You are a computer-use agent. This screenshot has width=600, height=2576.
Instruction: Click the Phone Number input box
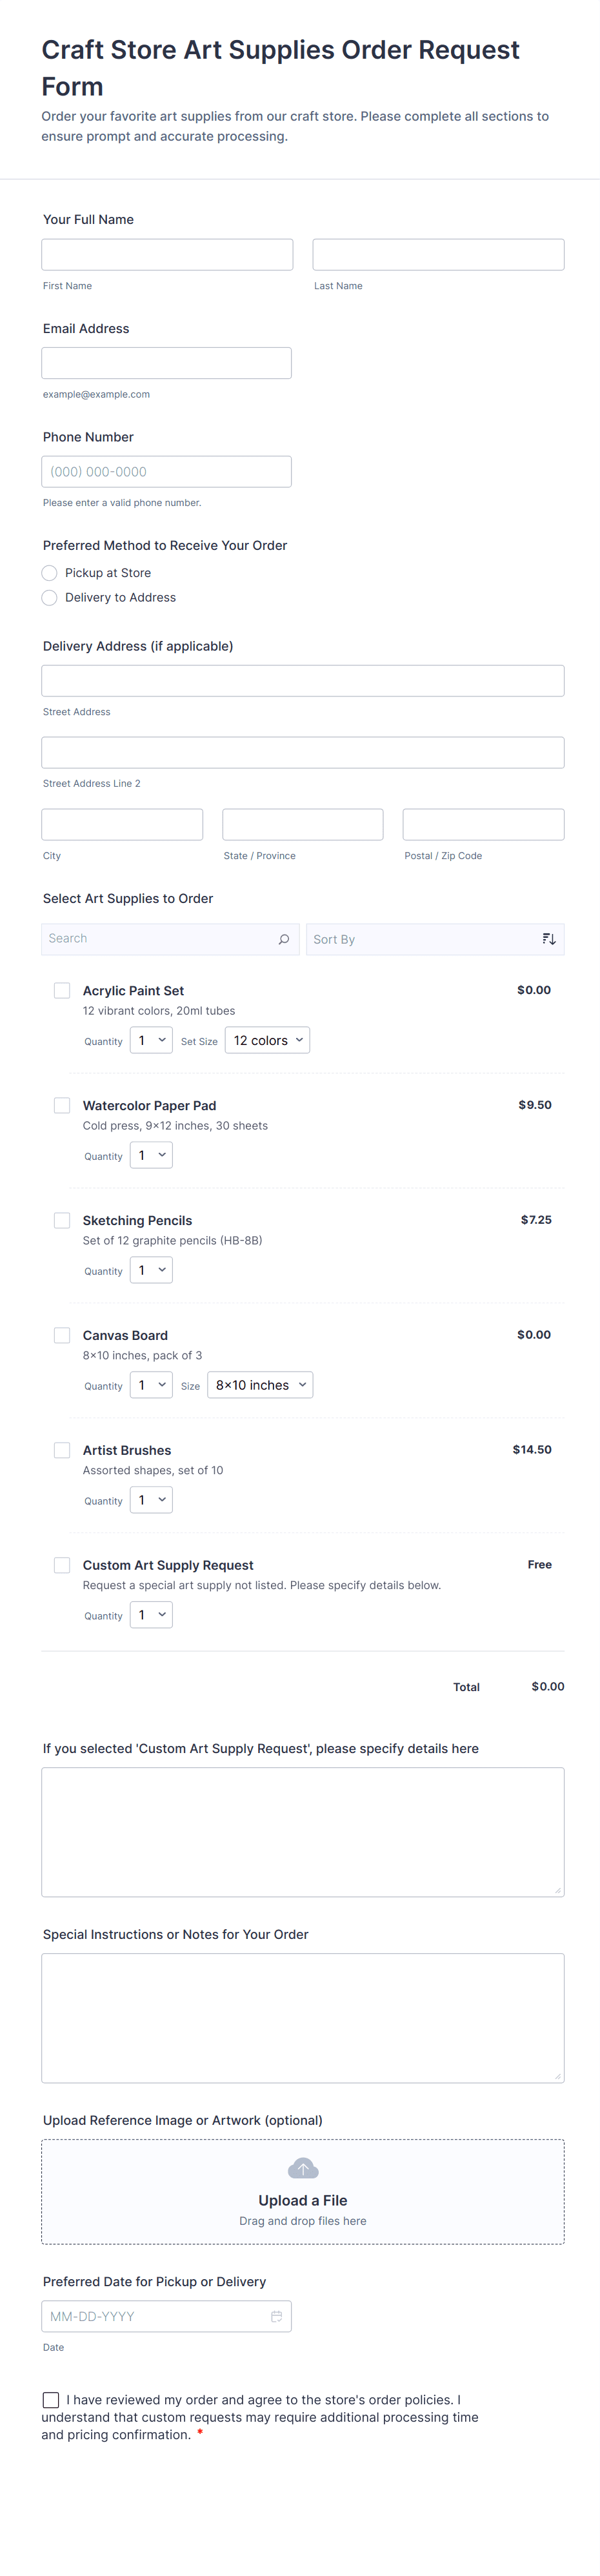click(x=167, y=472)
